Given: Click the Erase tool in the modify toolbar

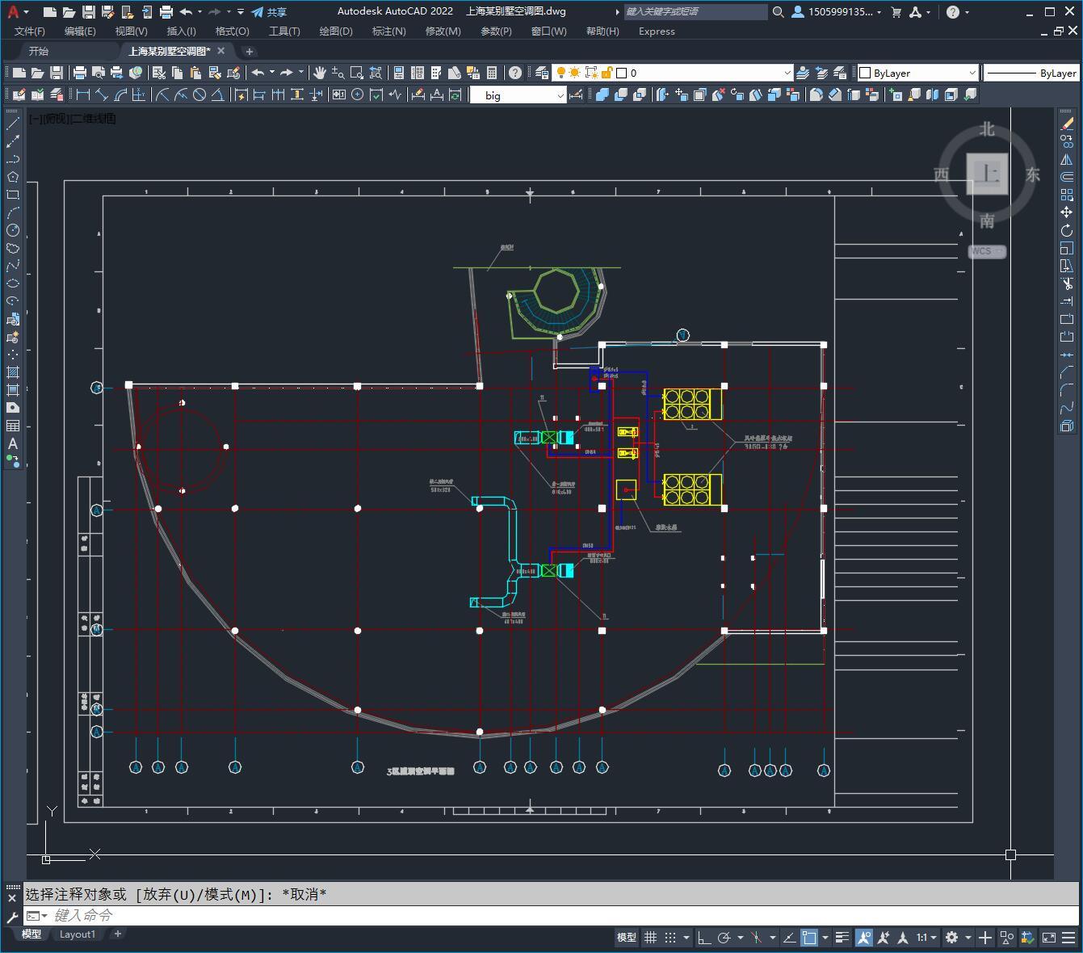Looking at the screenshot, I should click(x=1067, y=124).
